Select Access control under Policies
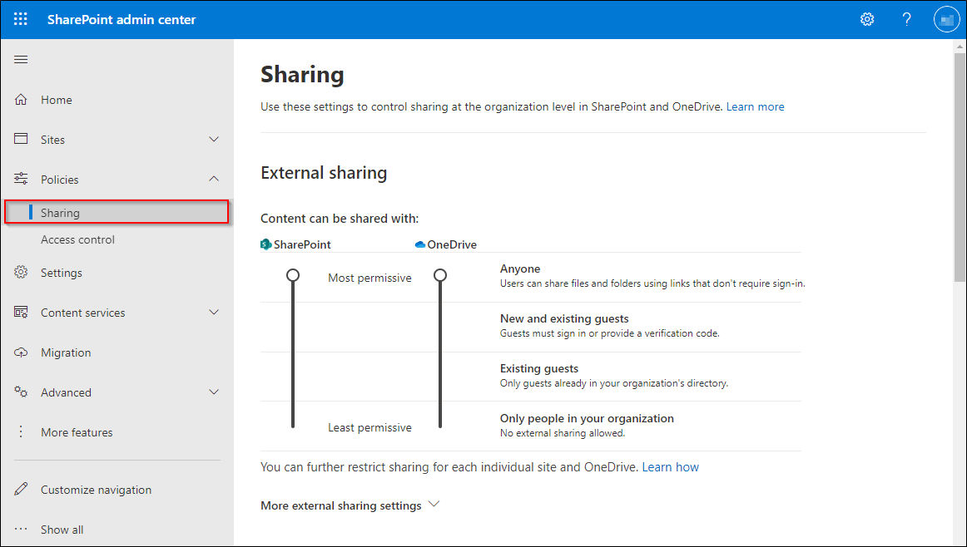 pyautogui.click(x=77, y=239)
